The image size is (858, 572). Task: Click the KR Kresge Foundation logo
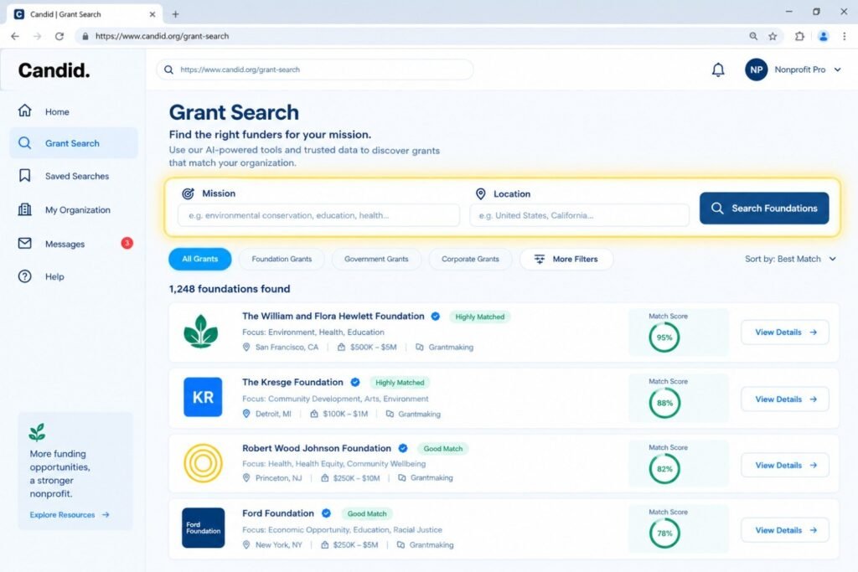pos(203,397)
